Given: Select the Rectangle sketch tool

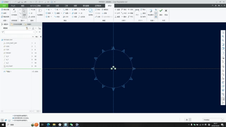Looking at the screenshot, I should [x=48, y=13].
